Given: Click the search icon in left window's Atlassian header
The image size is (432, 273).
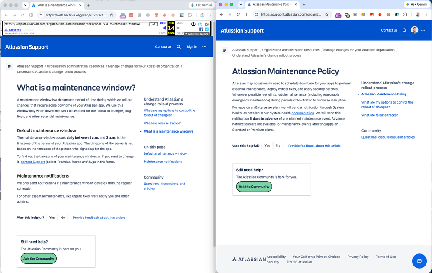Looking at the screenshot, I should [178, 47].
